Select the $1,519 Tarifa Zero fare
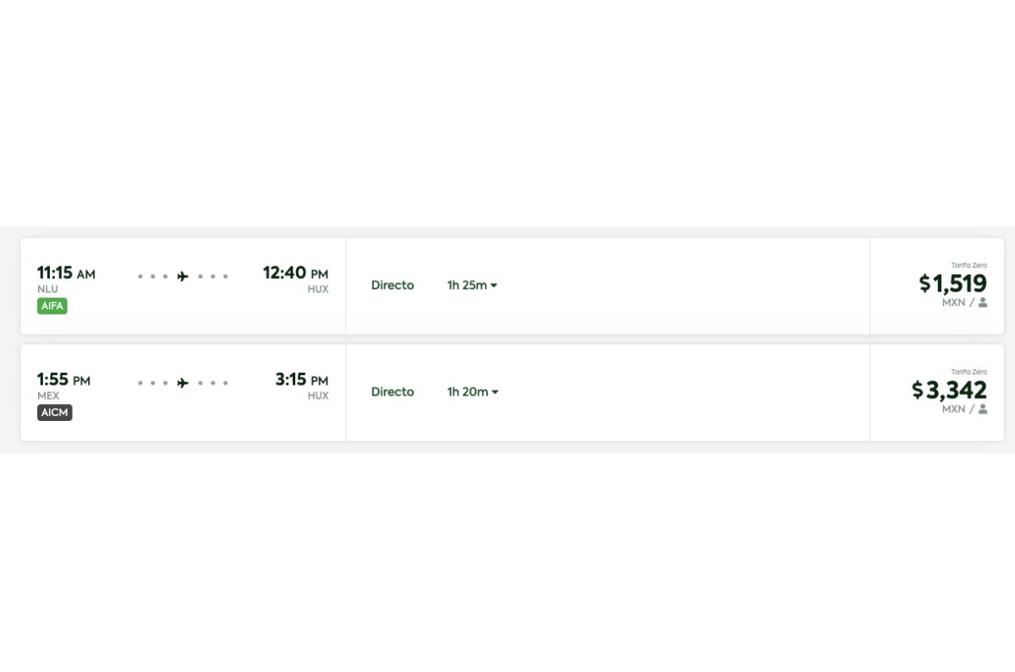The height and width of the screenshot is (672, 1015). click(953, 283)
